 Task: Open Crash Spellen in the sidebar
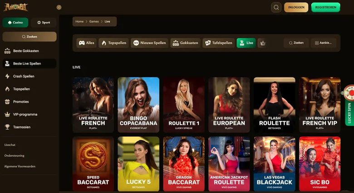click(x=29, y=76)
